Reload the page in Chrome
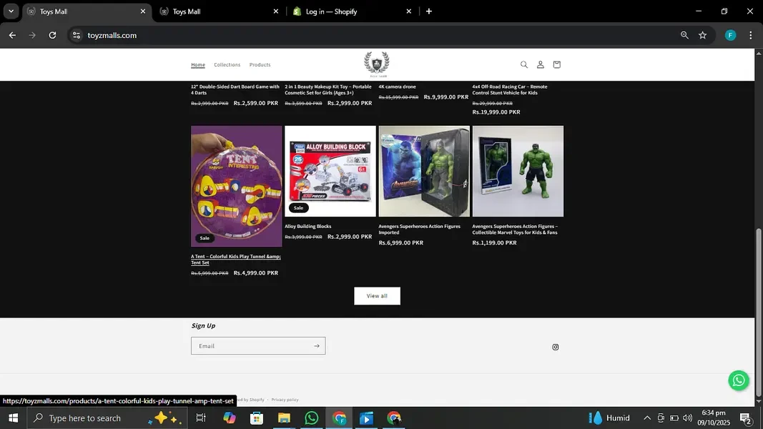 [x=52, y=35]
